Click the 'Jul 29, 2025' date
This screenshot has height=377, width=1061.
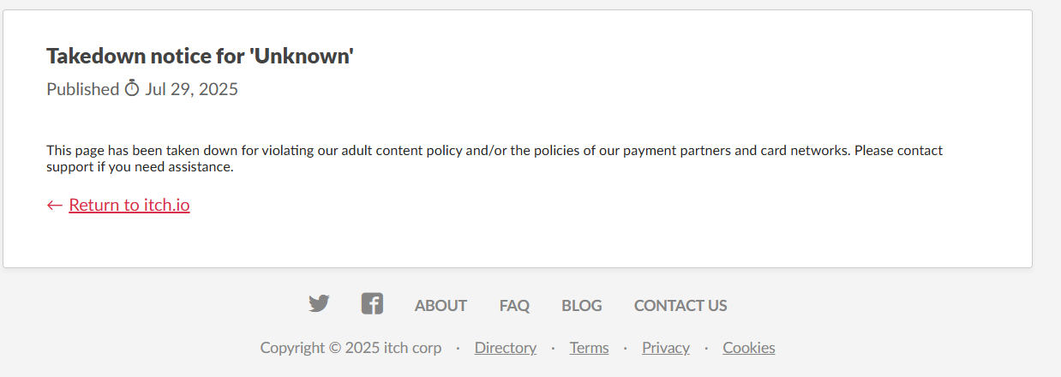click(192, 89)
